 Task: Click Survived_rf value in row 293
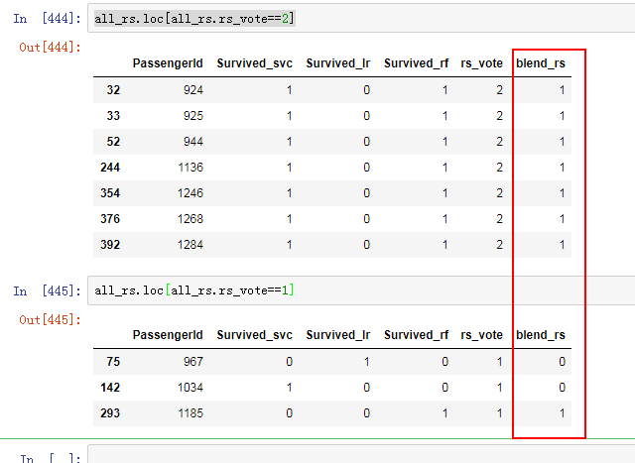point(445,413)
